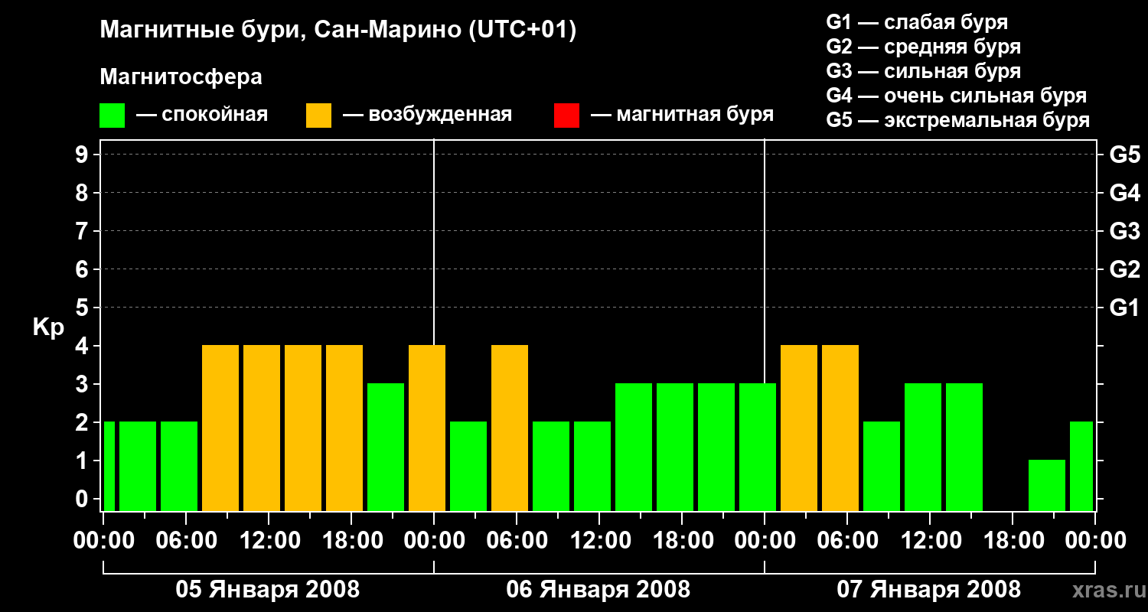
Task: Select the 'G2 — средняя буря' description
Action: pos(923,47)
